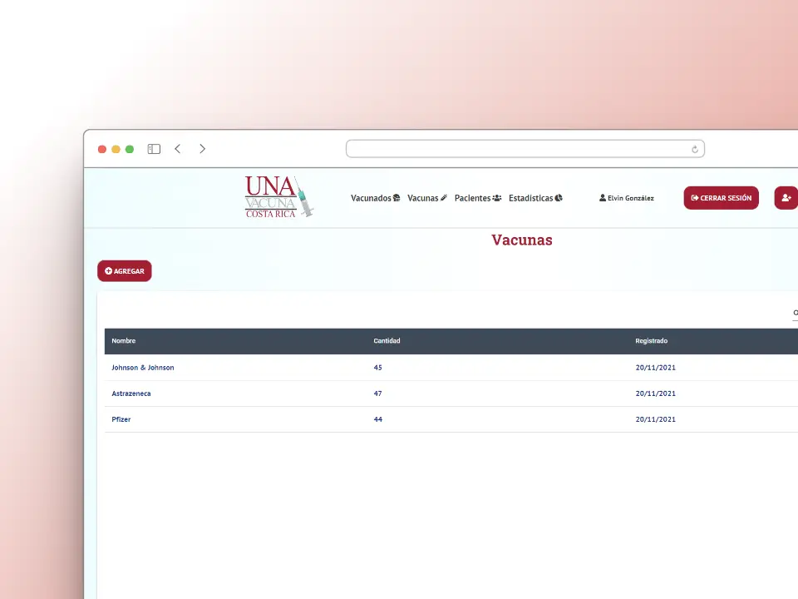
Task: Click the UNA Vacuna Costa Rica logo
Action: coord(278,197)
